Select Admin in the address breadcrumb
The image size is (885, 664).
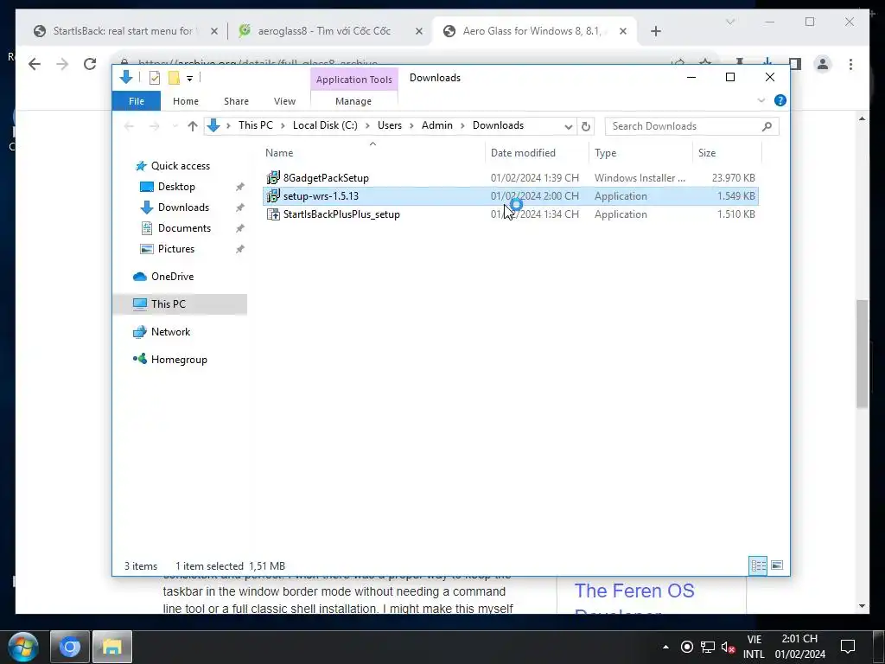point(436,125)
